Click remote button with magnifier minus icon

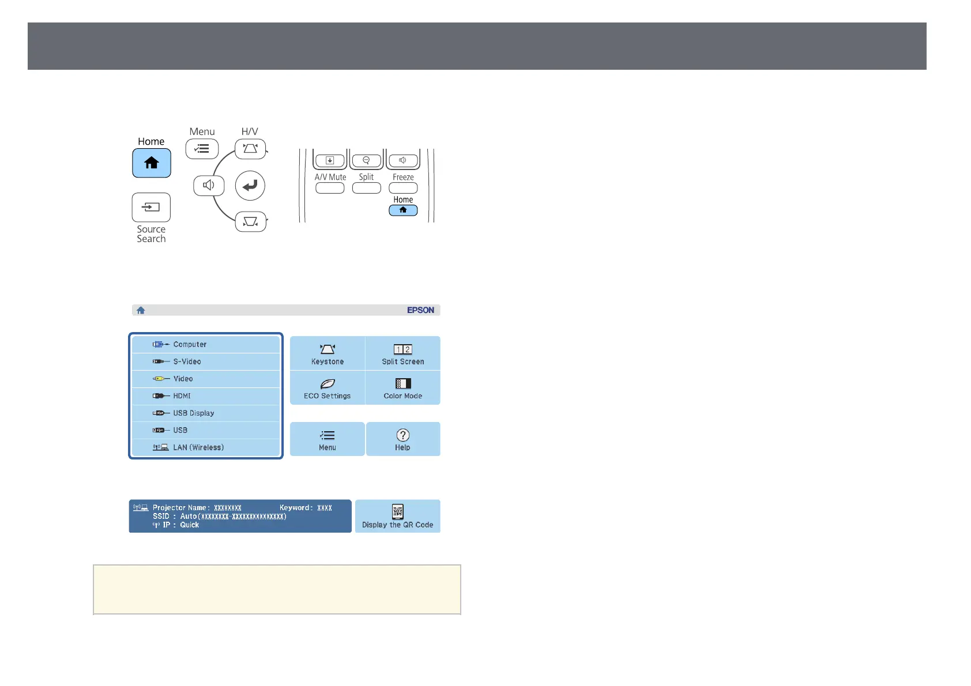point(366,160)
